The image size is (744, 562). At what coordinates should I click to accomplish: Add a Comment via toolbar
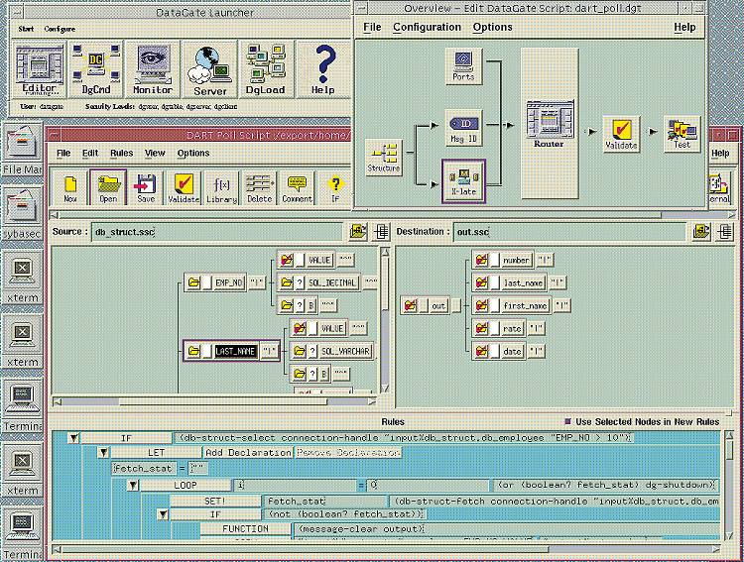pyautogui.click(x=298, y=188)
